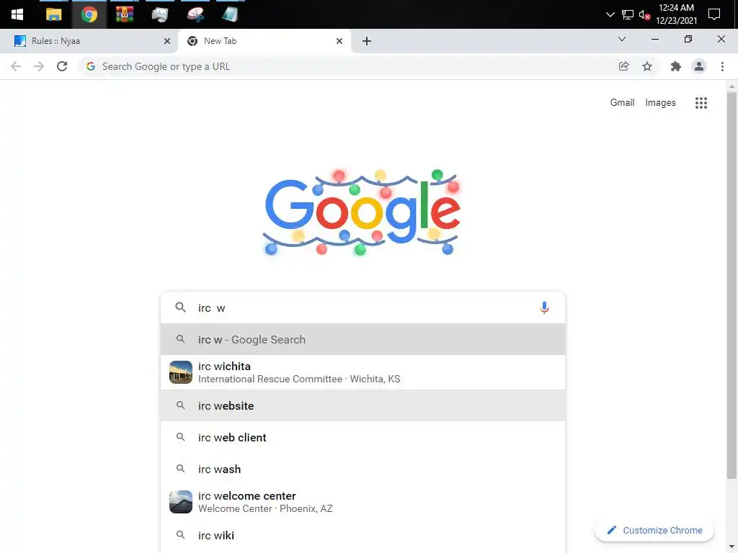Open the Chrome tab search dropdown

click(622, 39)
